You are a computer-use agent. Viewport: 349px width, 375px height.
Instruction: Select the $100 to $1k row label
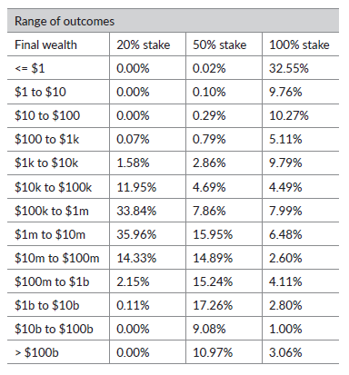(x=47, y=139)
